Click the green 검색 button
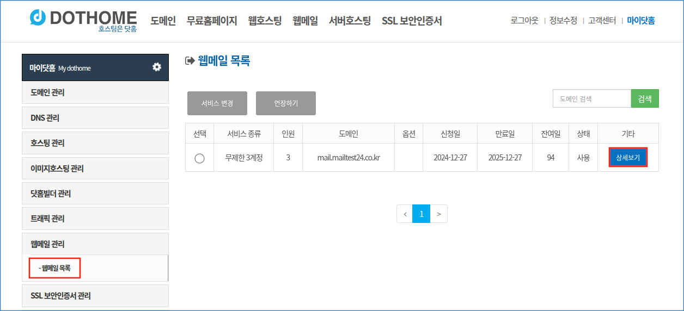Viewport: 684px width, 311px height. (x=645, y=98)
